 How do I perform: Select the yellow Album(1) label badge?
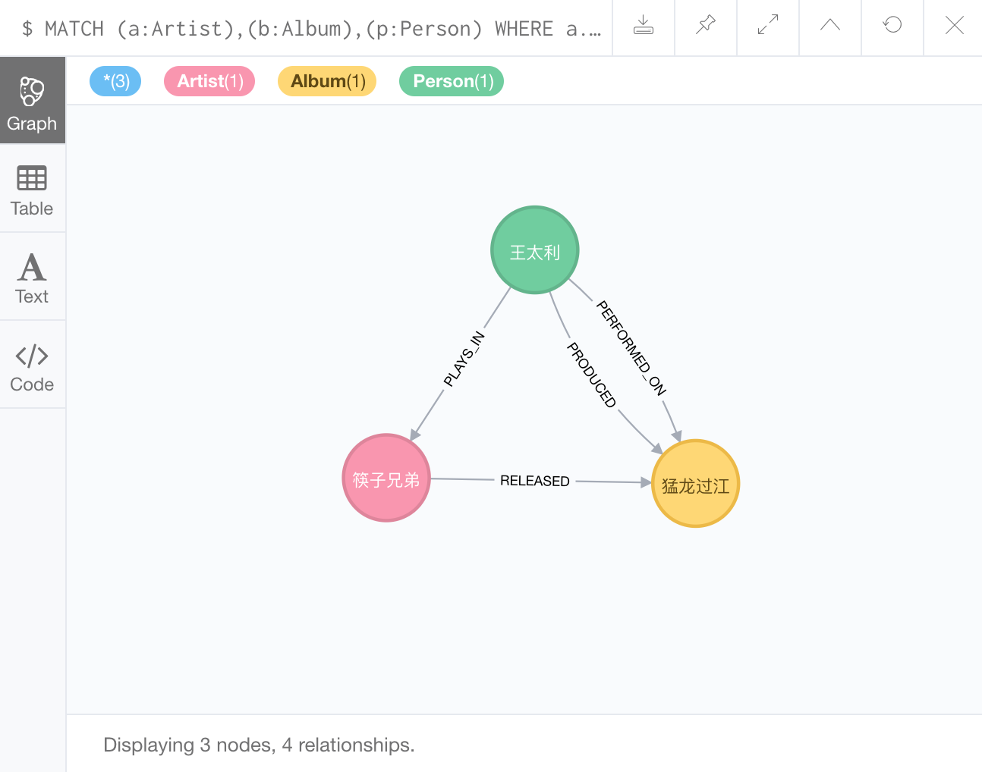(327, 81)
